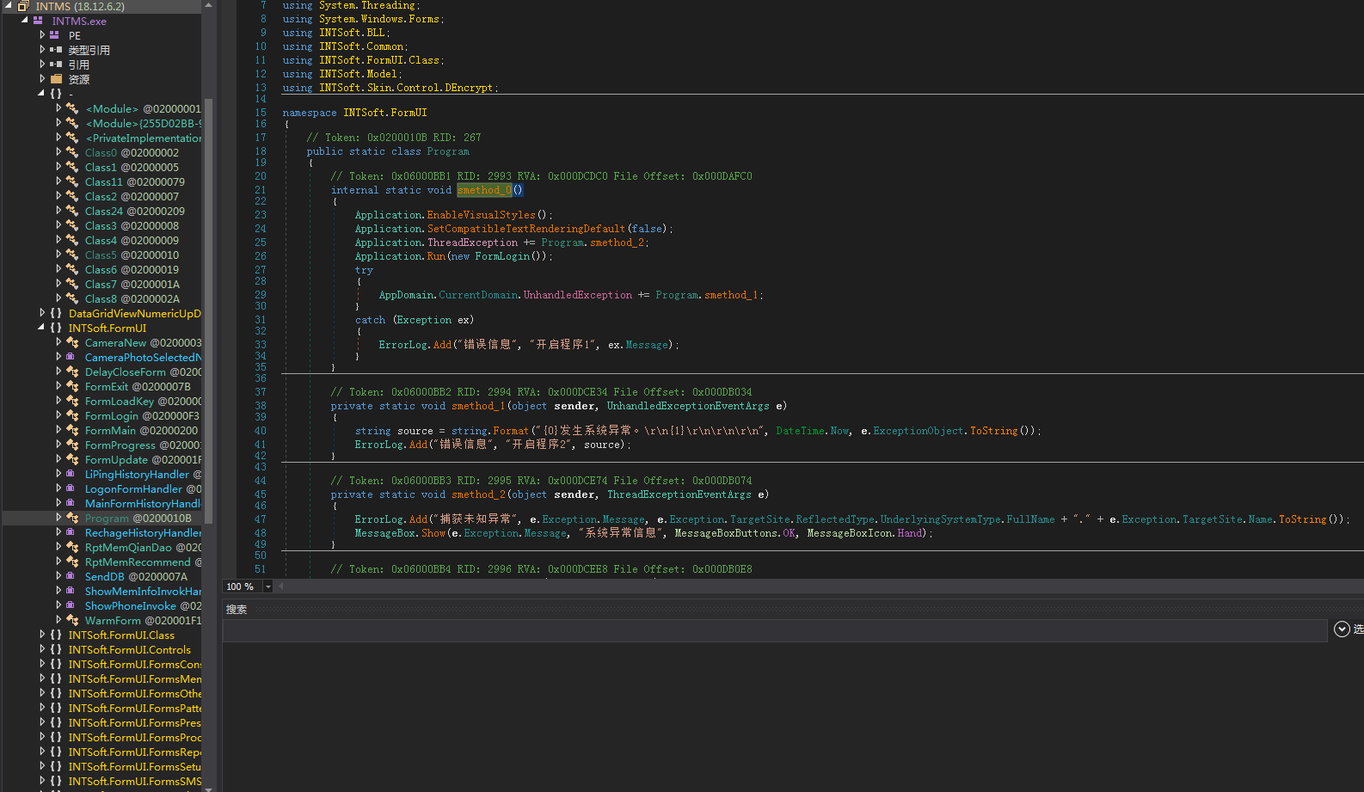Screen dimensions: 1364x792
Task: Click the search input field
Action: pyautogui.click(x=774, y=630)
